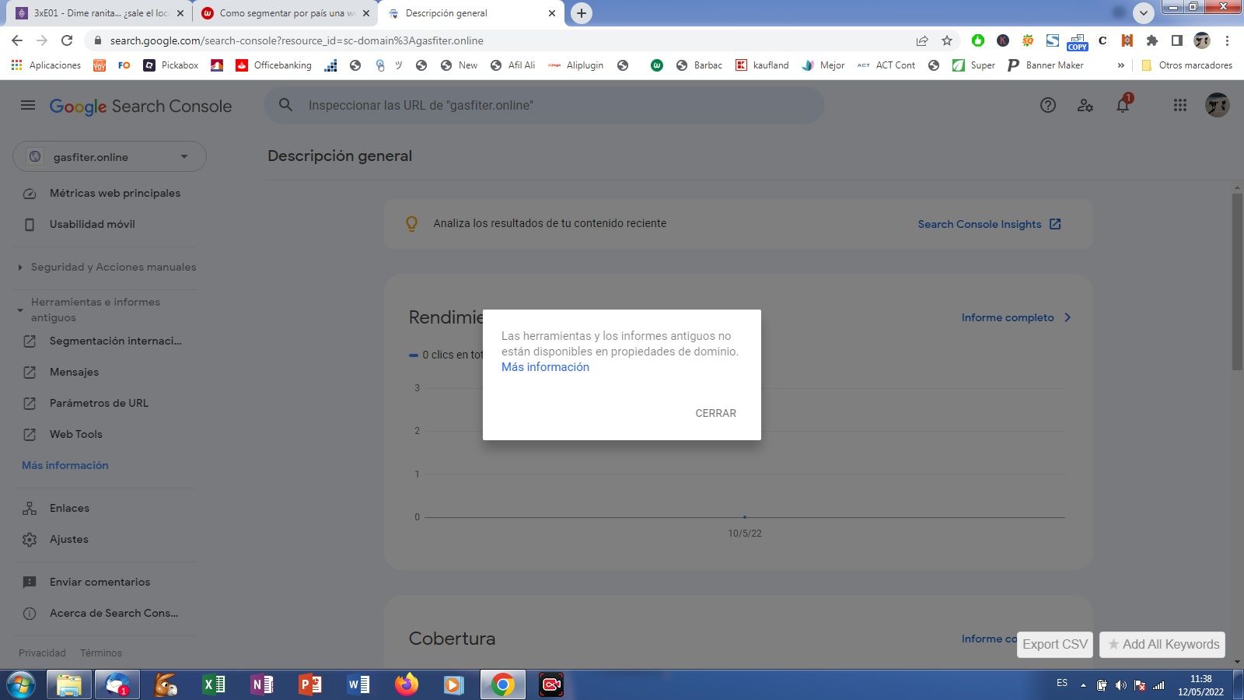Click the volume tray icon
1244x700 pixels.
click(1120, 685)
